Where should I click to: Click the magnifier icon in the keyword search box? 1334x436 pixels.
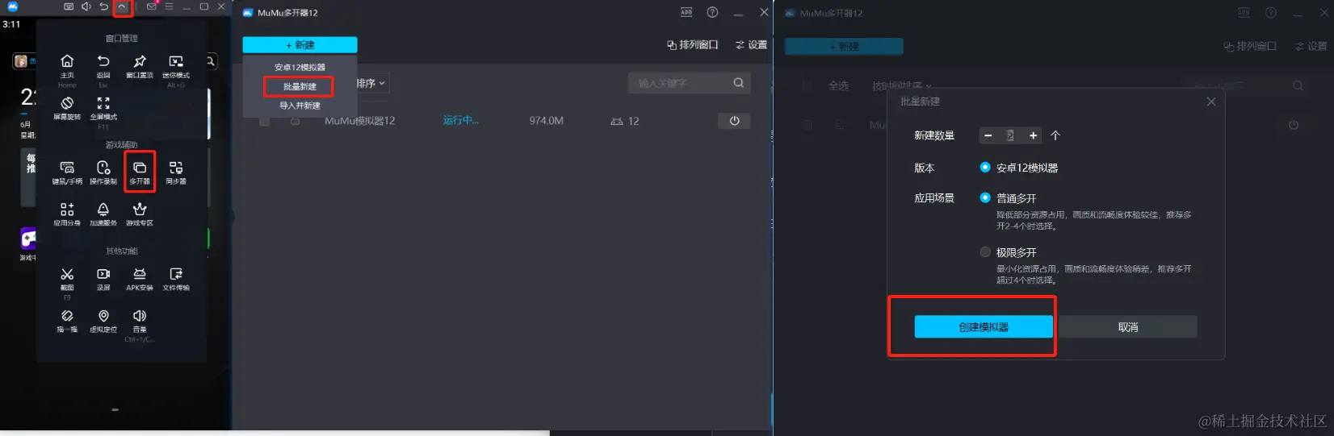coord(738,82)
